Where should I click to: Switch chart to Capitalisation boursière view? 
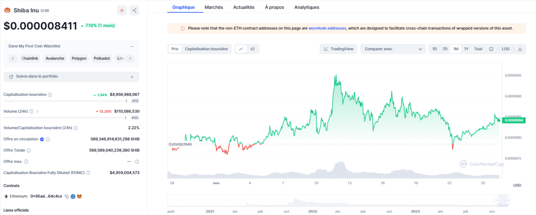[x=206, y=49]
